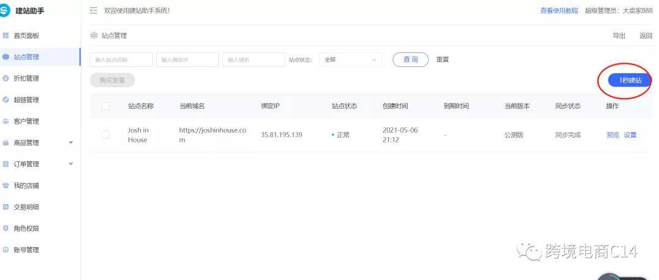Open the 站点状态 dropdown showing 全部
Viewport: 659px width, 280px height.
[x=350, y=60]
